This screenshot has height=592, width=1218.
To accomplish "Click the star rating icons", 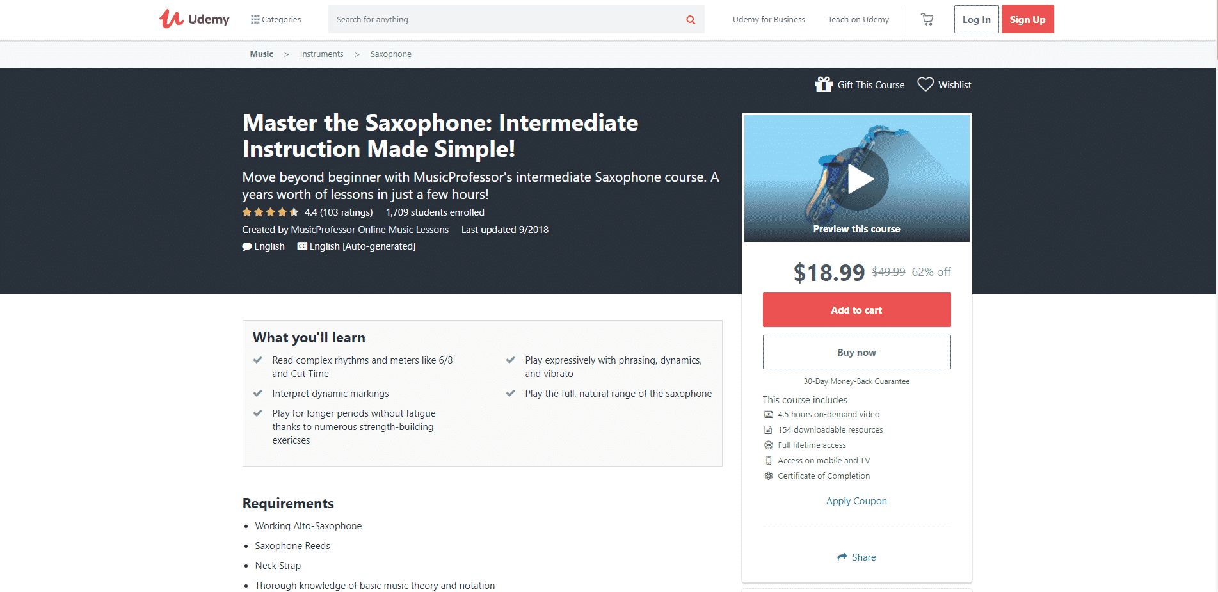I will (x=270, y=212).
